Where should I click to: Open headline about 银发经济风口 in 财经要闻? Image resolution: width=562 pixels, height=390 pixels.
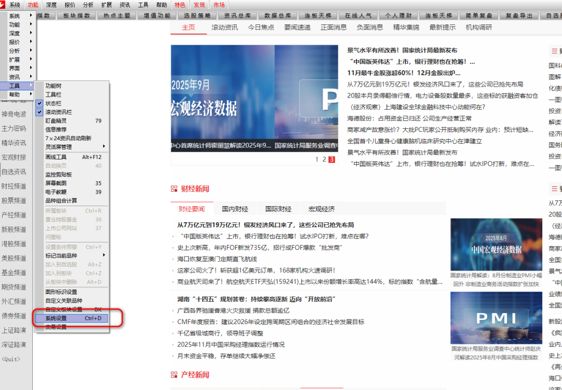pyautogui.click(x=265, y=225)
